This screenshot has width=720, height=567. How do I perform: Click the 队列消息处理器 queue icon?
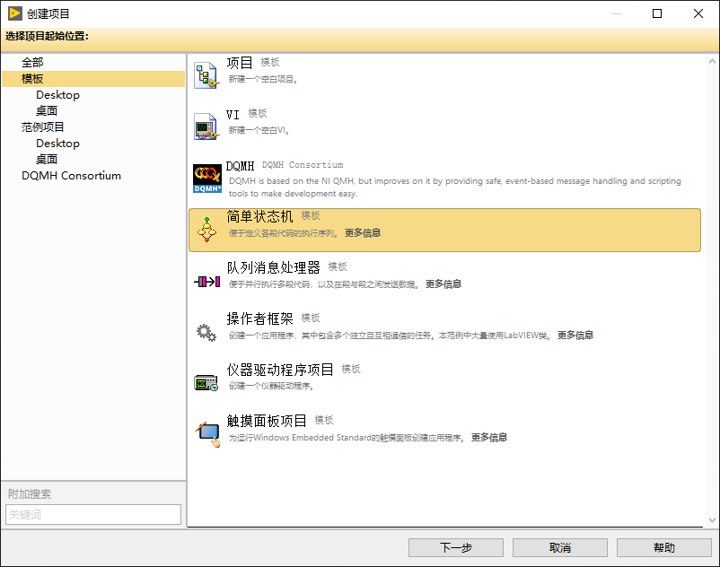206,281
